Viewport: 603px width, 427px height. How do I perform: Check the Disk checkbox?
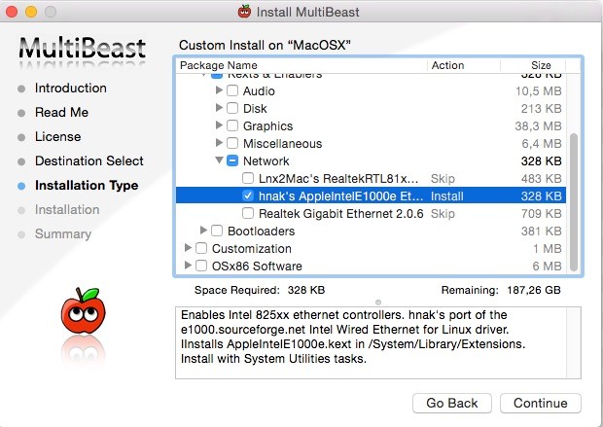[232, 108]
